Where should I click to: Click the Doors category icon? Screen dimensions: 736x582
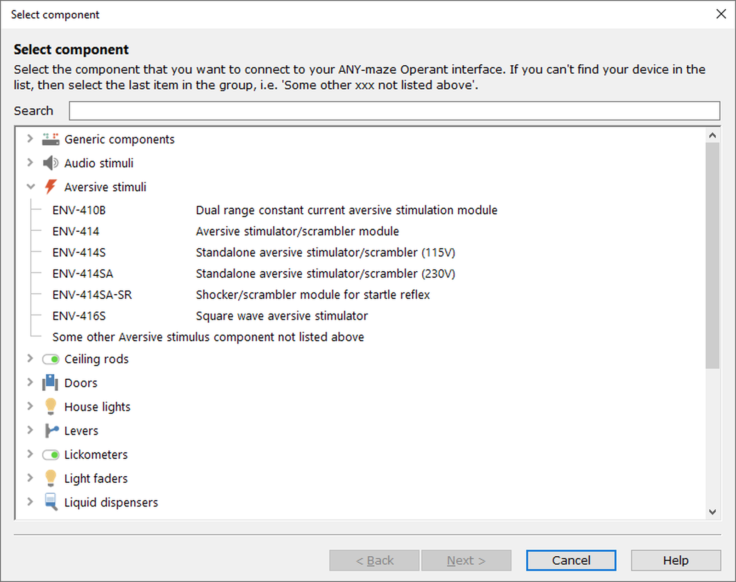(51, 383)
